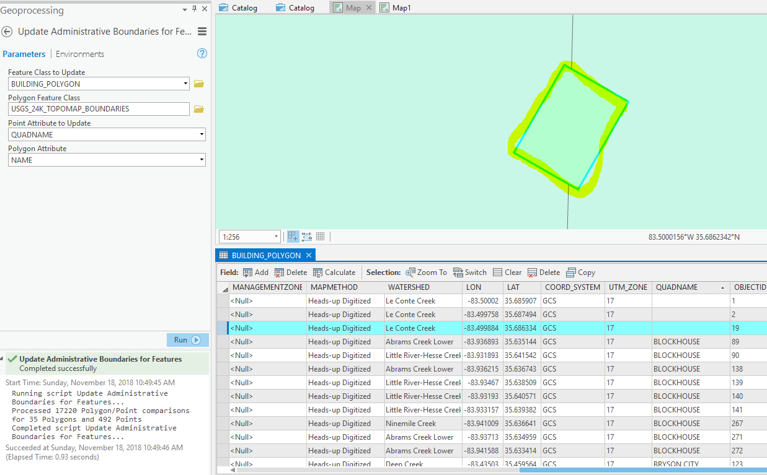Expand the Polygon Attribute NAME dropdown
This screenshot has width=767, height=475.
[202, 160]
